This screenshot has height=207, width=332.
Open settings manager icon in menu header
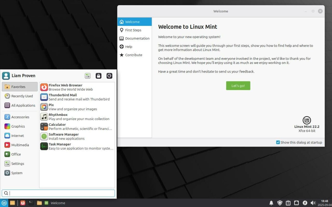pos(88,76)
